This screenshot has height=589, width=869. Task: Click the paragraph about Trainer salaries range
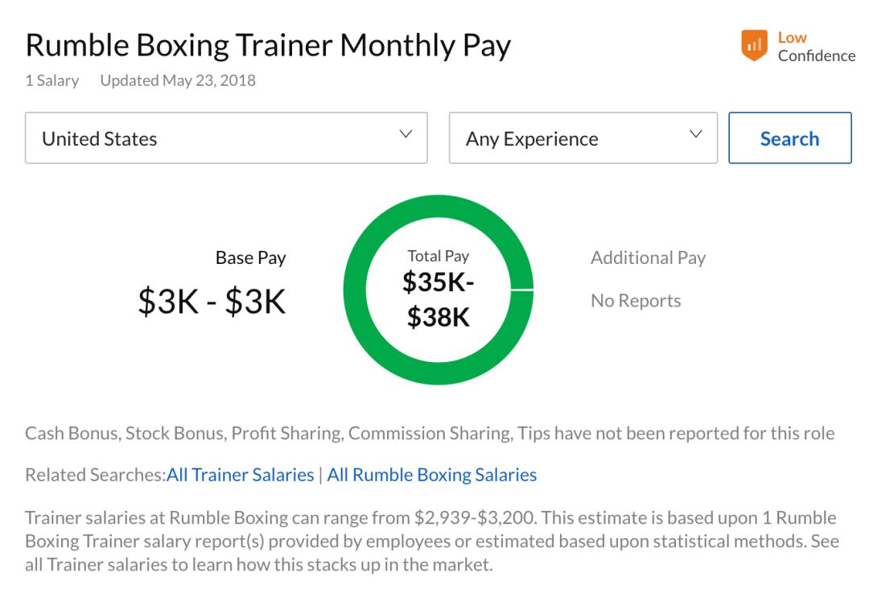430,541
